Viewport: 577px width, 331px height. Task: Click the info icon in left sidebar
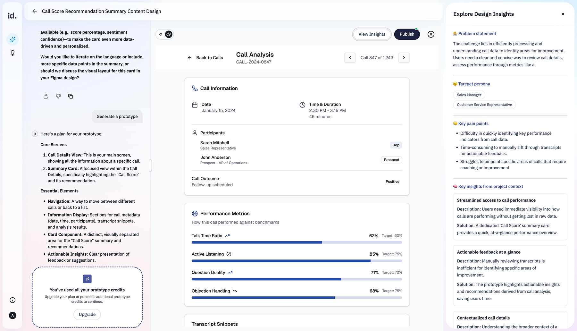point(13,300)
